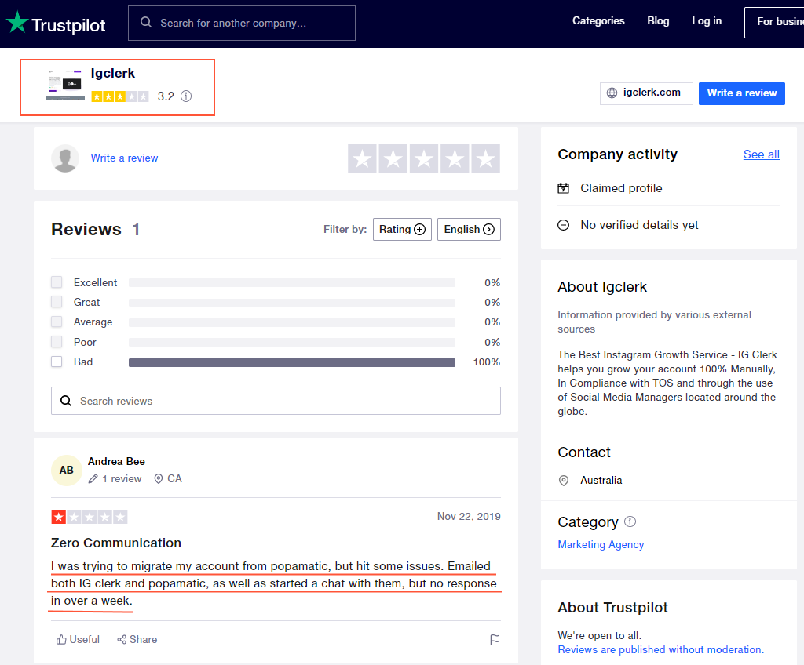Click the Share label on the review

[x=144, y=639]
